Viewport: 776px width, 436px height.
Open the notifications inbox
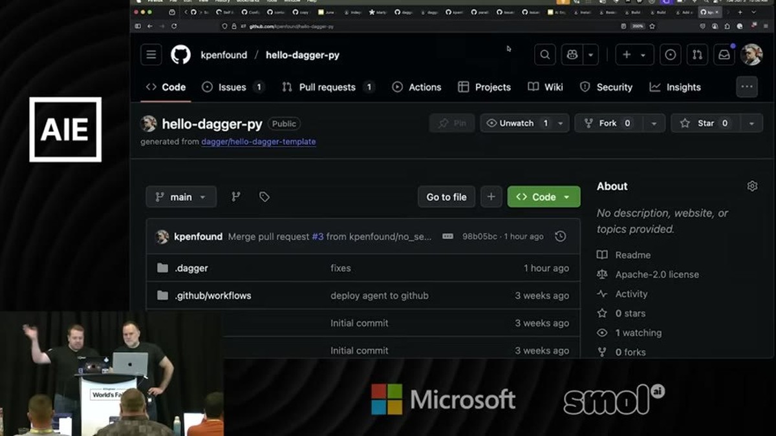(724, 55)
